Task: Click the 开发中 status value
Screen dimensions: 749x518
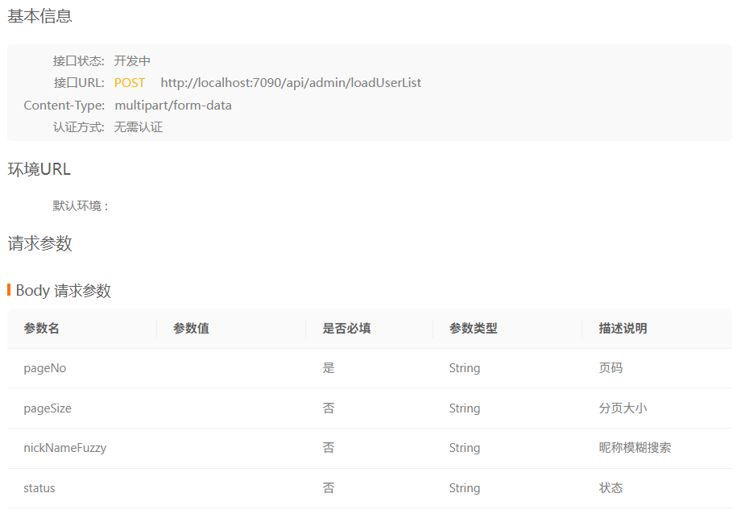Action: (132, 61)
